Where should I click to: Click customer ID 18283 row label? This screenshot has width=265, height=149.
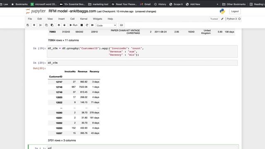[59, 128]
